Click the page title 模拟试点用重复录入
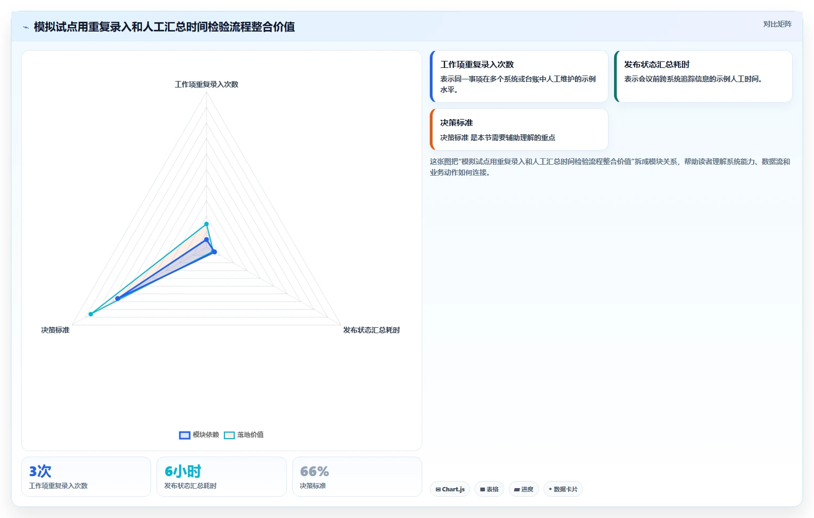The width and height of the screenshot is (814, 518). [164, 27]
